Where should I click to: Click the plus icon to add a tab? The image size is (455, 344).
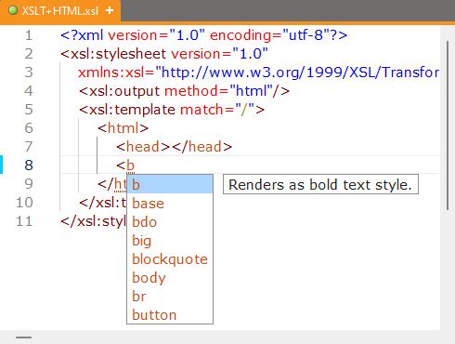(110, 11)
